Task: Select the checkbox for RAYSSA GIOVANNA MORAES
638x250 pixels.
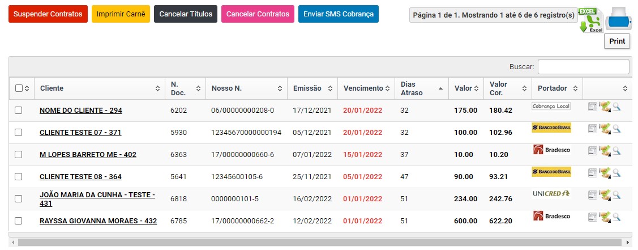Action: (19, 221)
